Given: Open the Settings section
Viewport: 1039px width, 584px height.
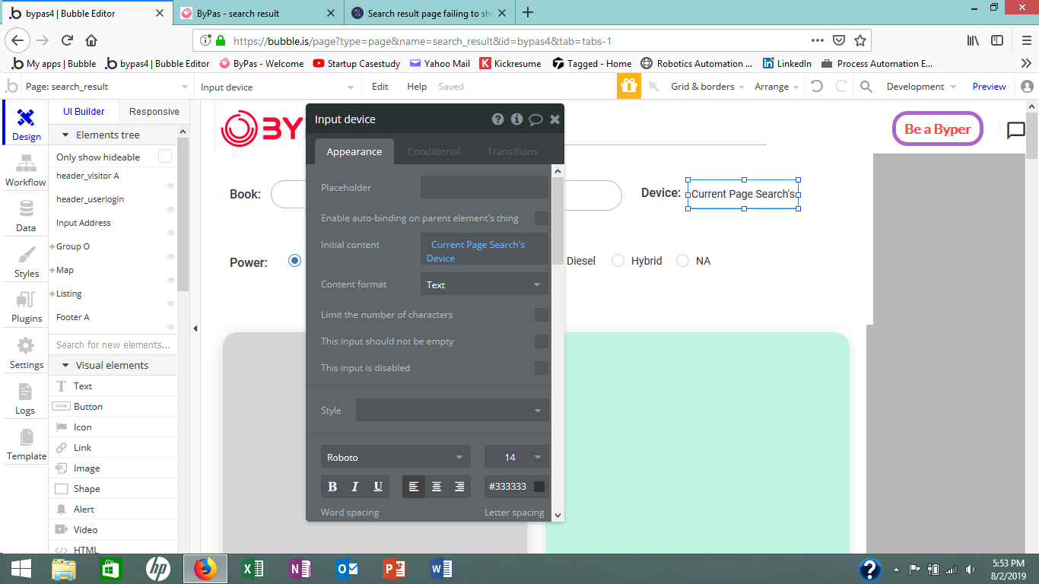Looking at the screenshot, I should coord(26,353).
